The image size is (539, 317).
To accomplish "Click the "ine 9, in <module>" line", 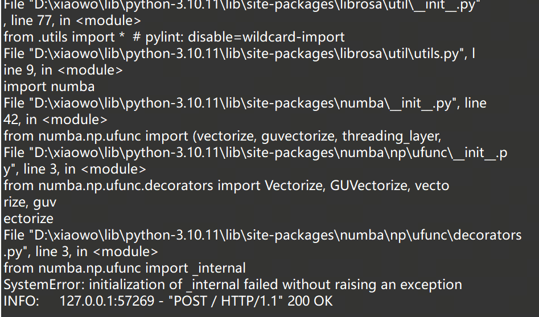I will [63, 70].
